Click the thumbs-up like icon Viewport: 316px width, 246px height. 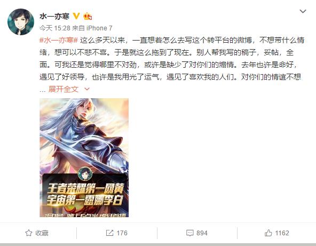[x=268, y=233]
